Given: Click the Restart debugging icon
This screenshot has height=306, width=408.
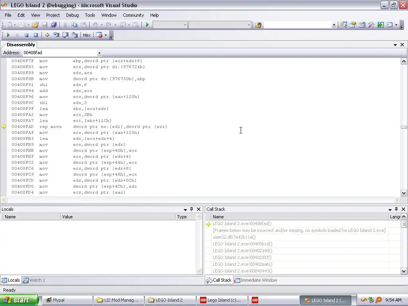Looking at the screenshot, I should point(35,35).
